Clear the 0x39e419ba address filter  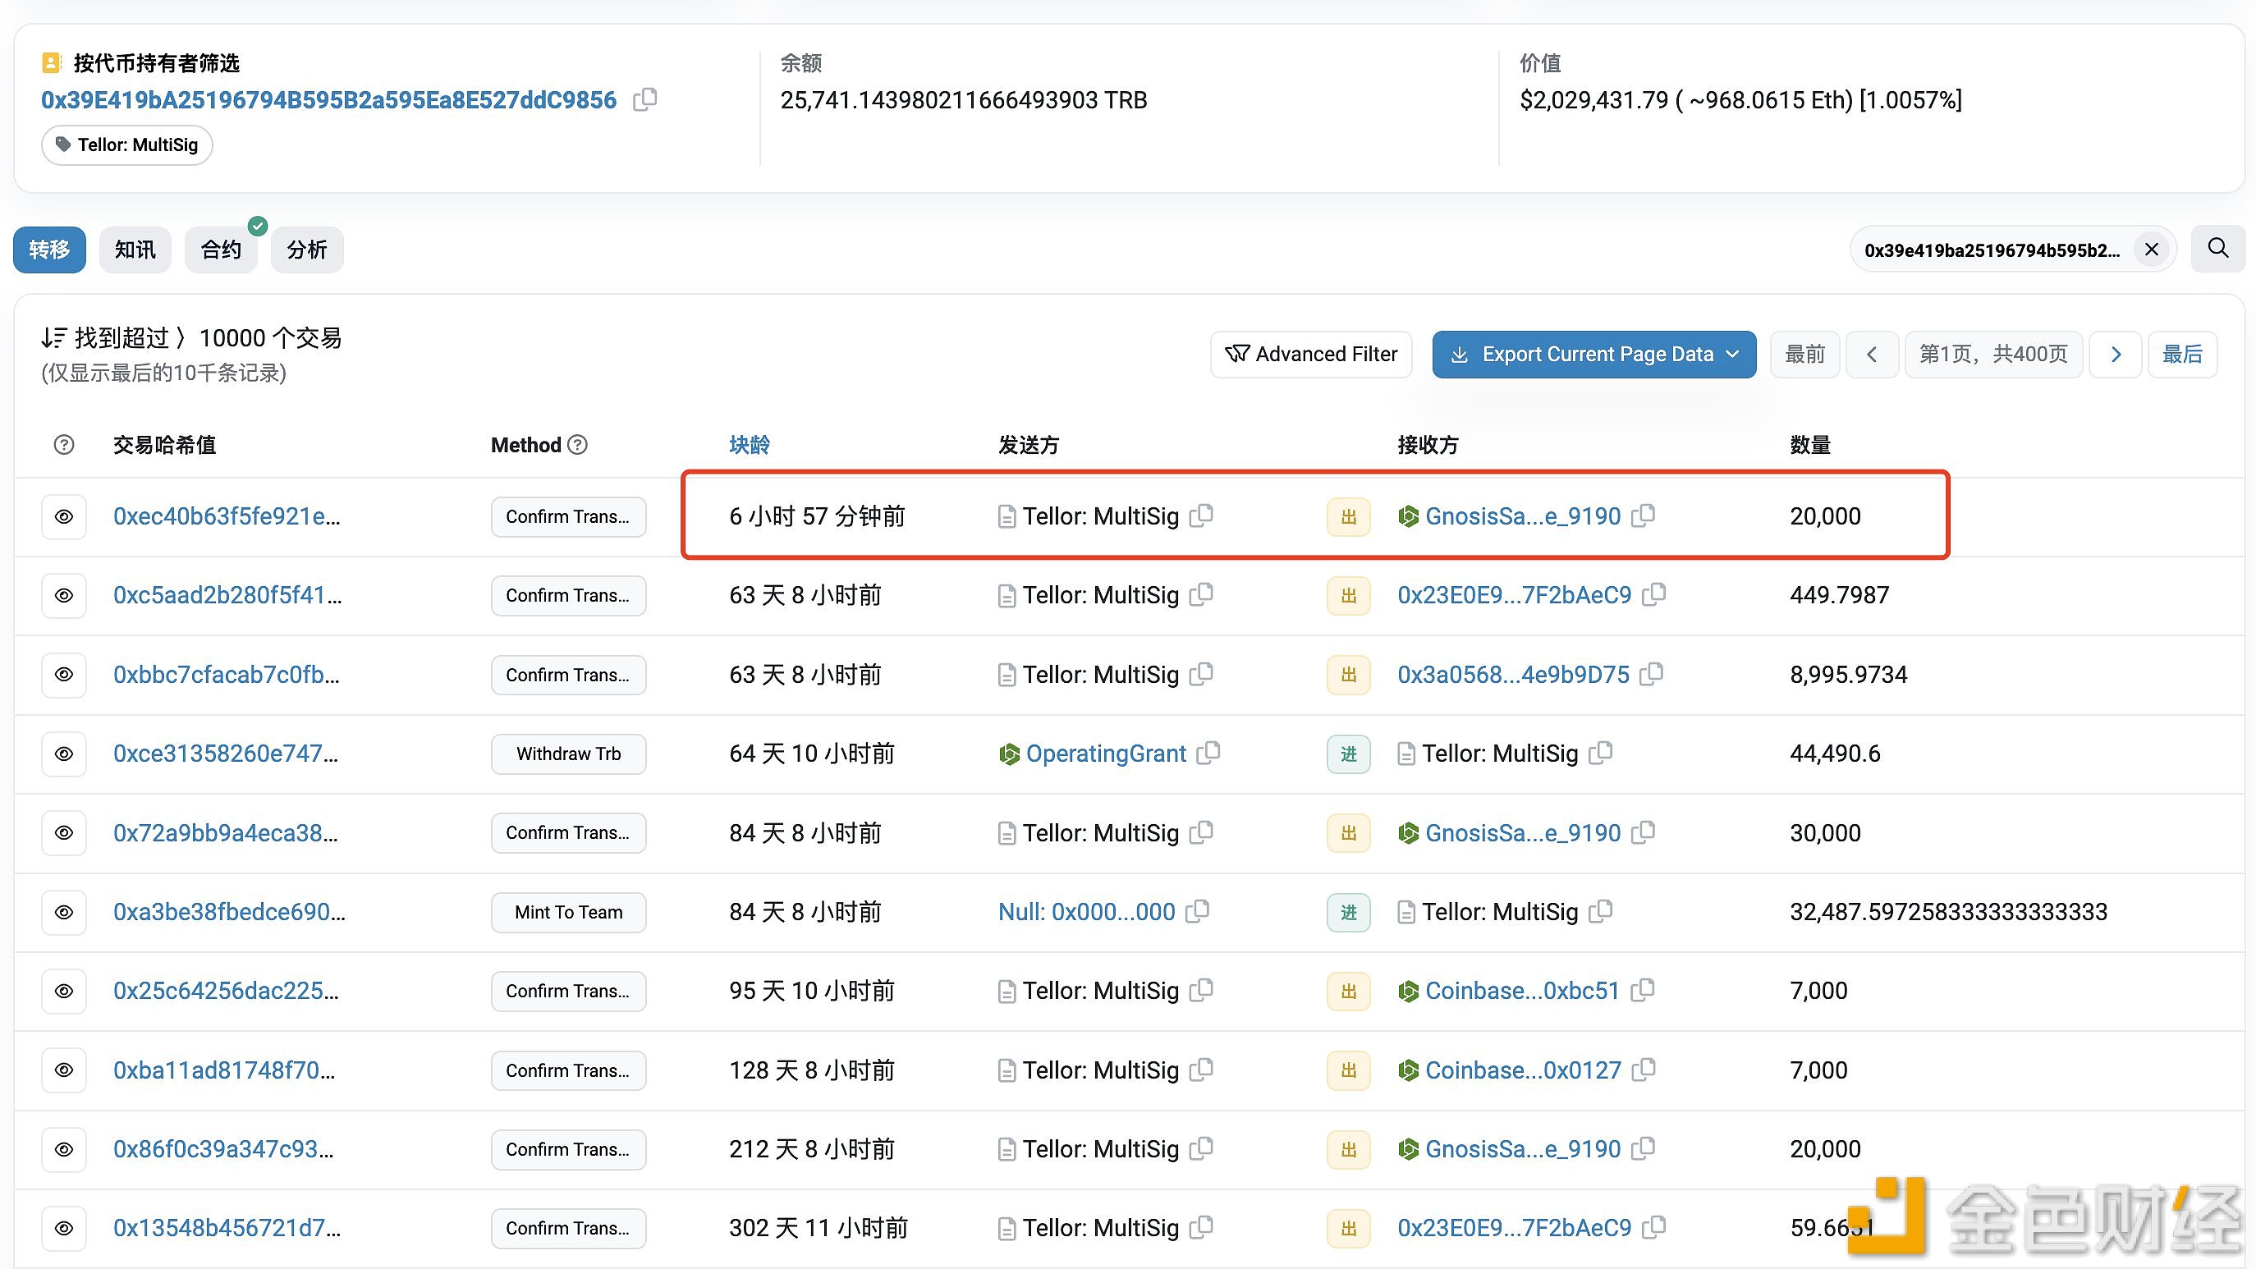click(2151, 250)
